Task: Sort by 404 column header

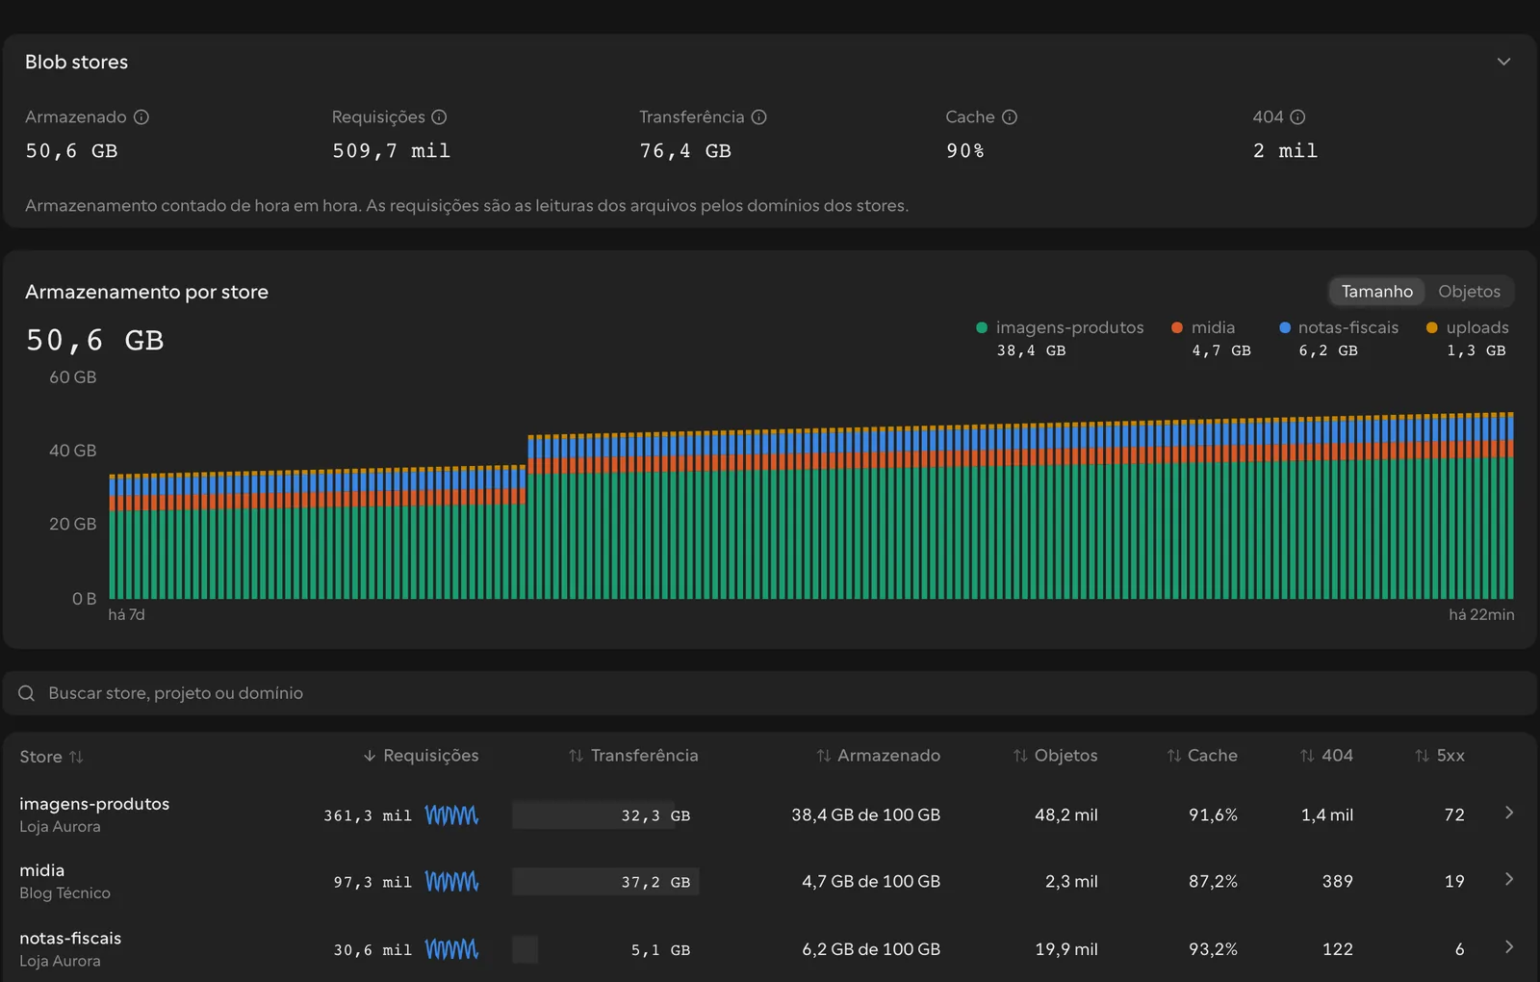Action: point(1326,756)
